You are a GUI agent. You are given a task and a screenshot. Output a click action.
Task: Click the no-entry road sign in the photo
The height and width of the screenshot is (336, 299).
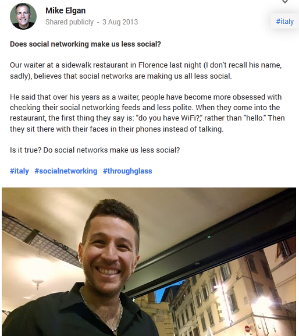coord(247,328)
